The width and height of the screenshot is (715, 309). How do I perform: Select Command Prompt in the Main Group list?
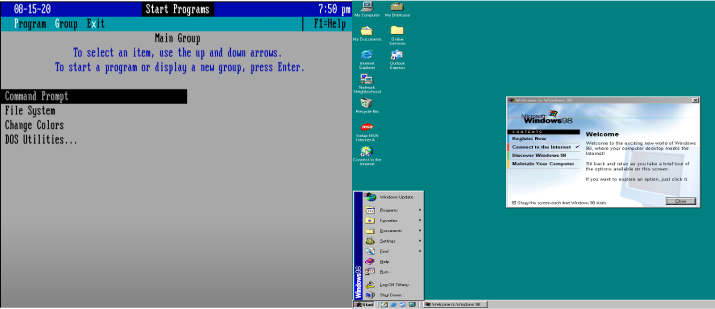pyautogui.click(x=94, y=96)
